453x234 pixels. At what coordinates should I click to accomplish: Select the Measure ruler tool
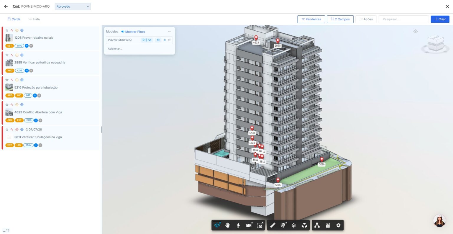pos(273,225)
